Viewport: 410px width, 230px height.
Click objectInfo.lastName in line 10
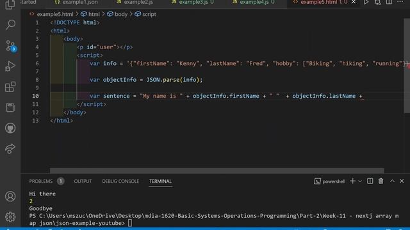[324, 96]
